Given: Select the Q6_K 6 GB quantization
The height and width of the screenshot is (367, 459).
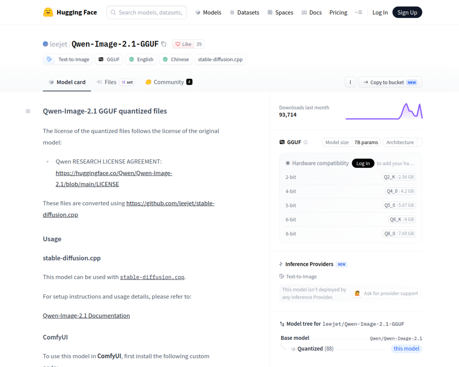Looking at the screenshot, I should point(402,219).
